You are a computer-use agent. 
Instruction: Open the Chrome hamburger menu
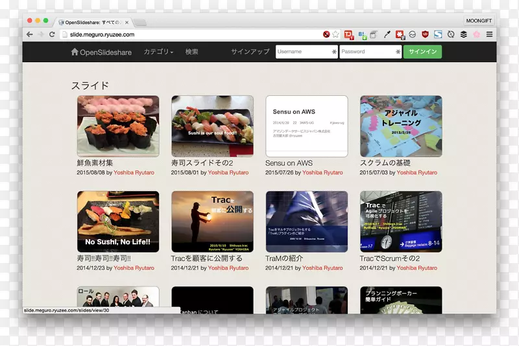click(490, 34)
